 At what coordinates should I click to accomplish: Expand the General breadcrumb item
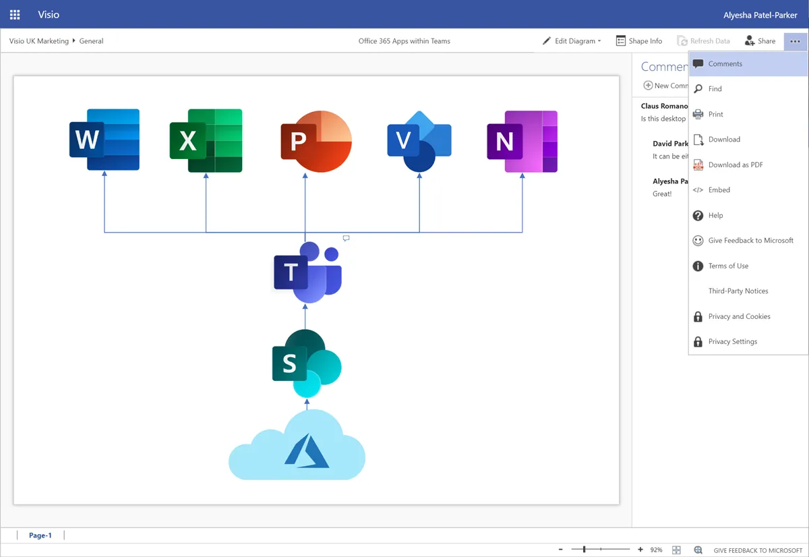pos(92,40)
